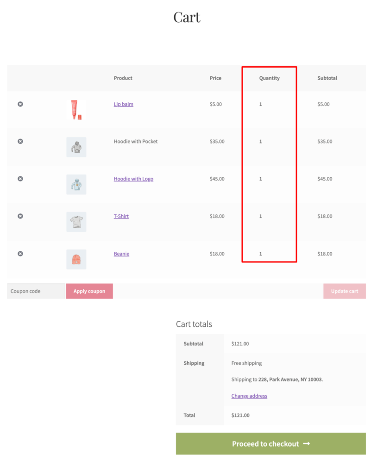Remove Hoodie with Logo from cart

click(20, 179)
